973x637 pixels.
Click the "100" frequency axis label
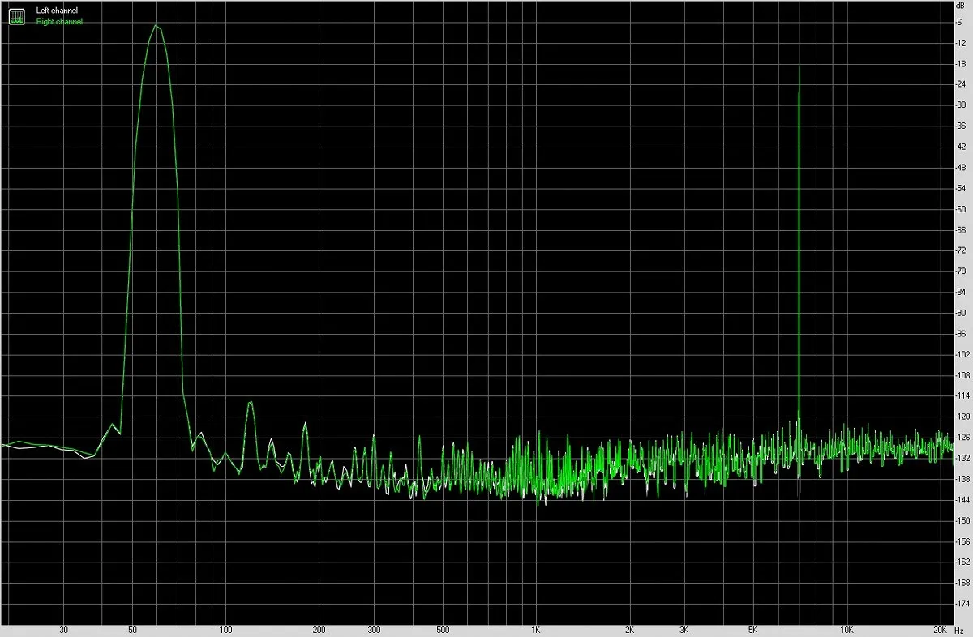(226, 629)
